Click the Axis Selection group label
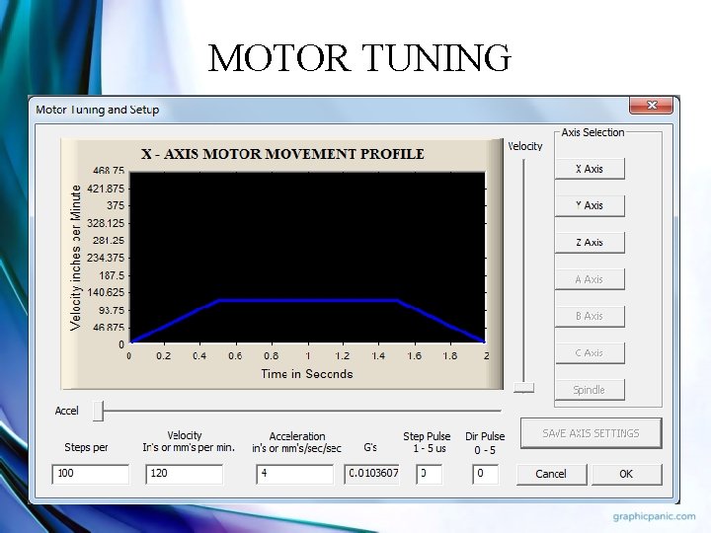This screenshot has height=533, width=711. 592,132
